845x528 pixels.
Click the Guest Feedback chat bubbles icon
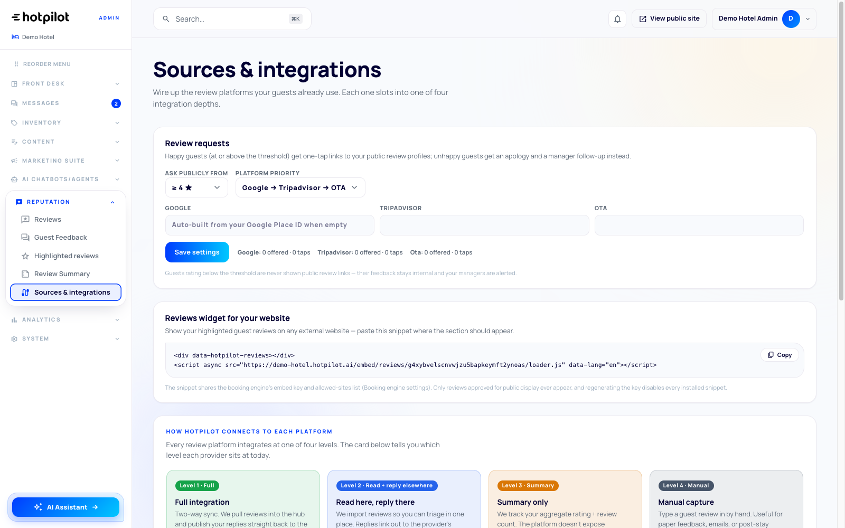25,238
